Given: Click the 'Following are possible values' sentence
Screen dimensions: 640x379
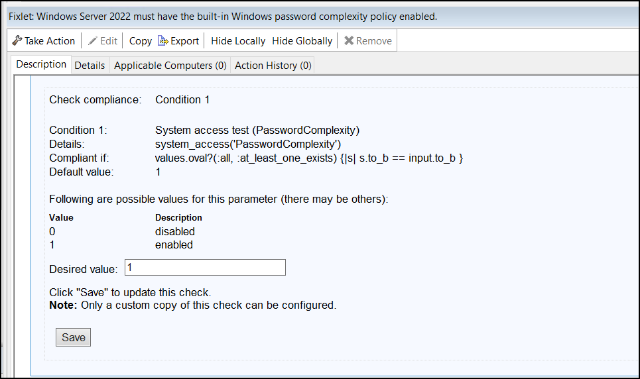Looking at the screenshot, I should [219, 199].
